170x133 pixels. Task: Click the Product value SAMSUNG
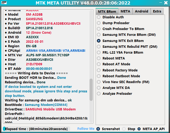[34, 19]
